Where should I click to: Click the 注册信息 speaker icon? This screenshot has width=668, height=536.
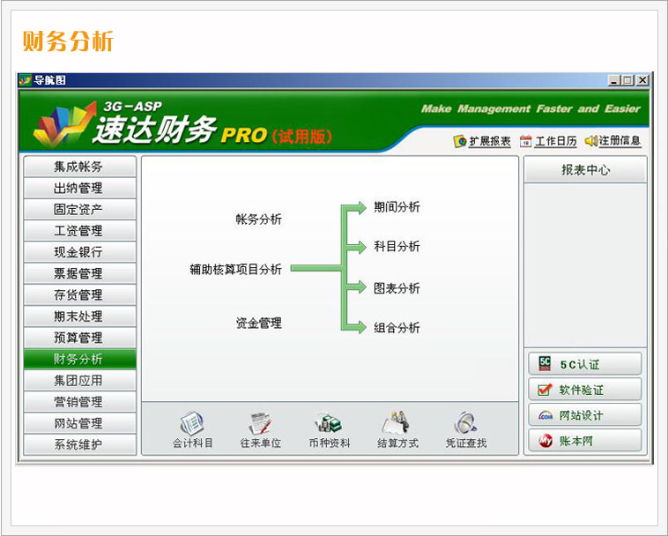pos(591,140)
